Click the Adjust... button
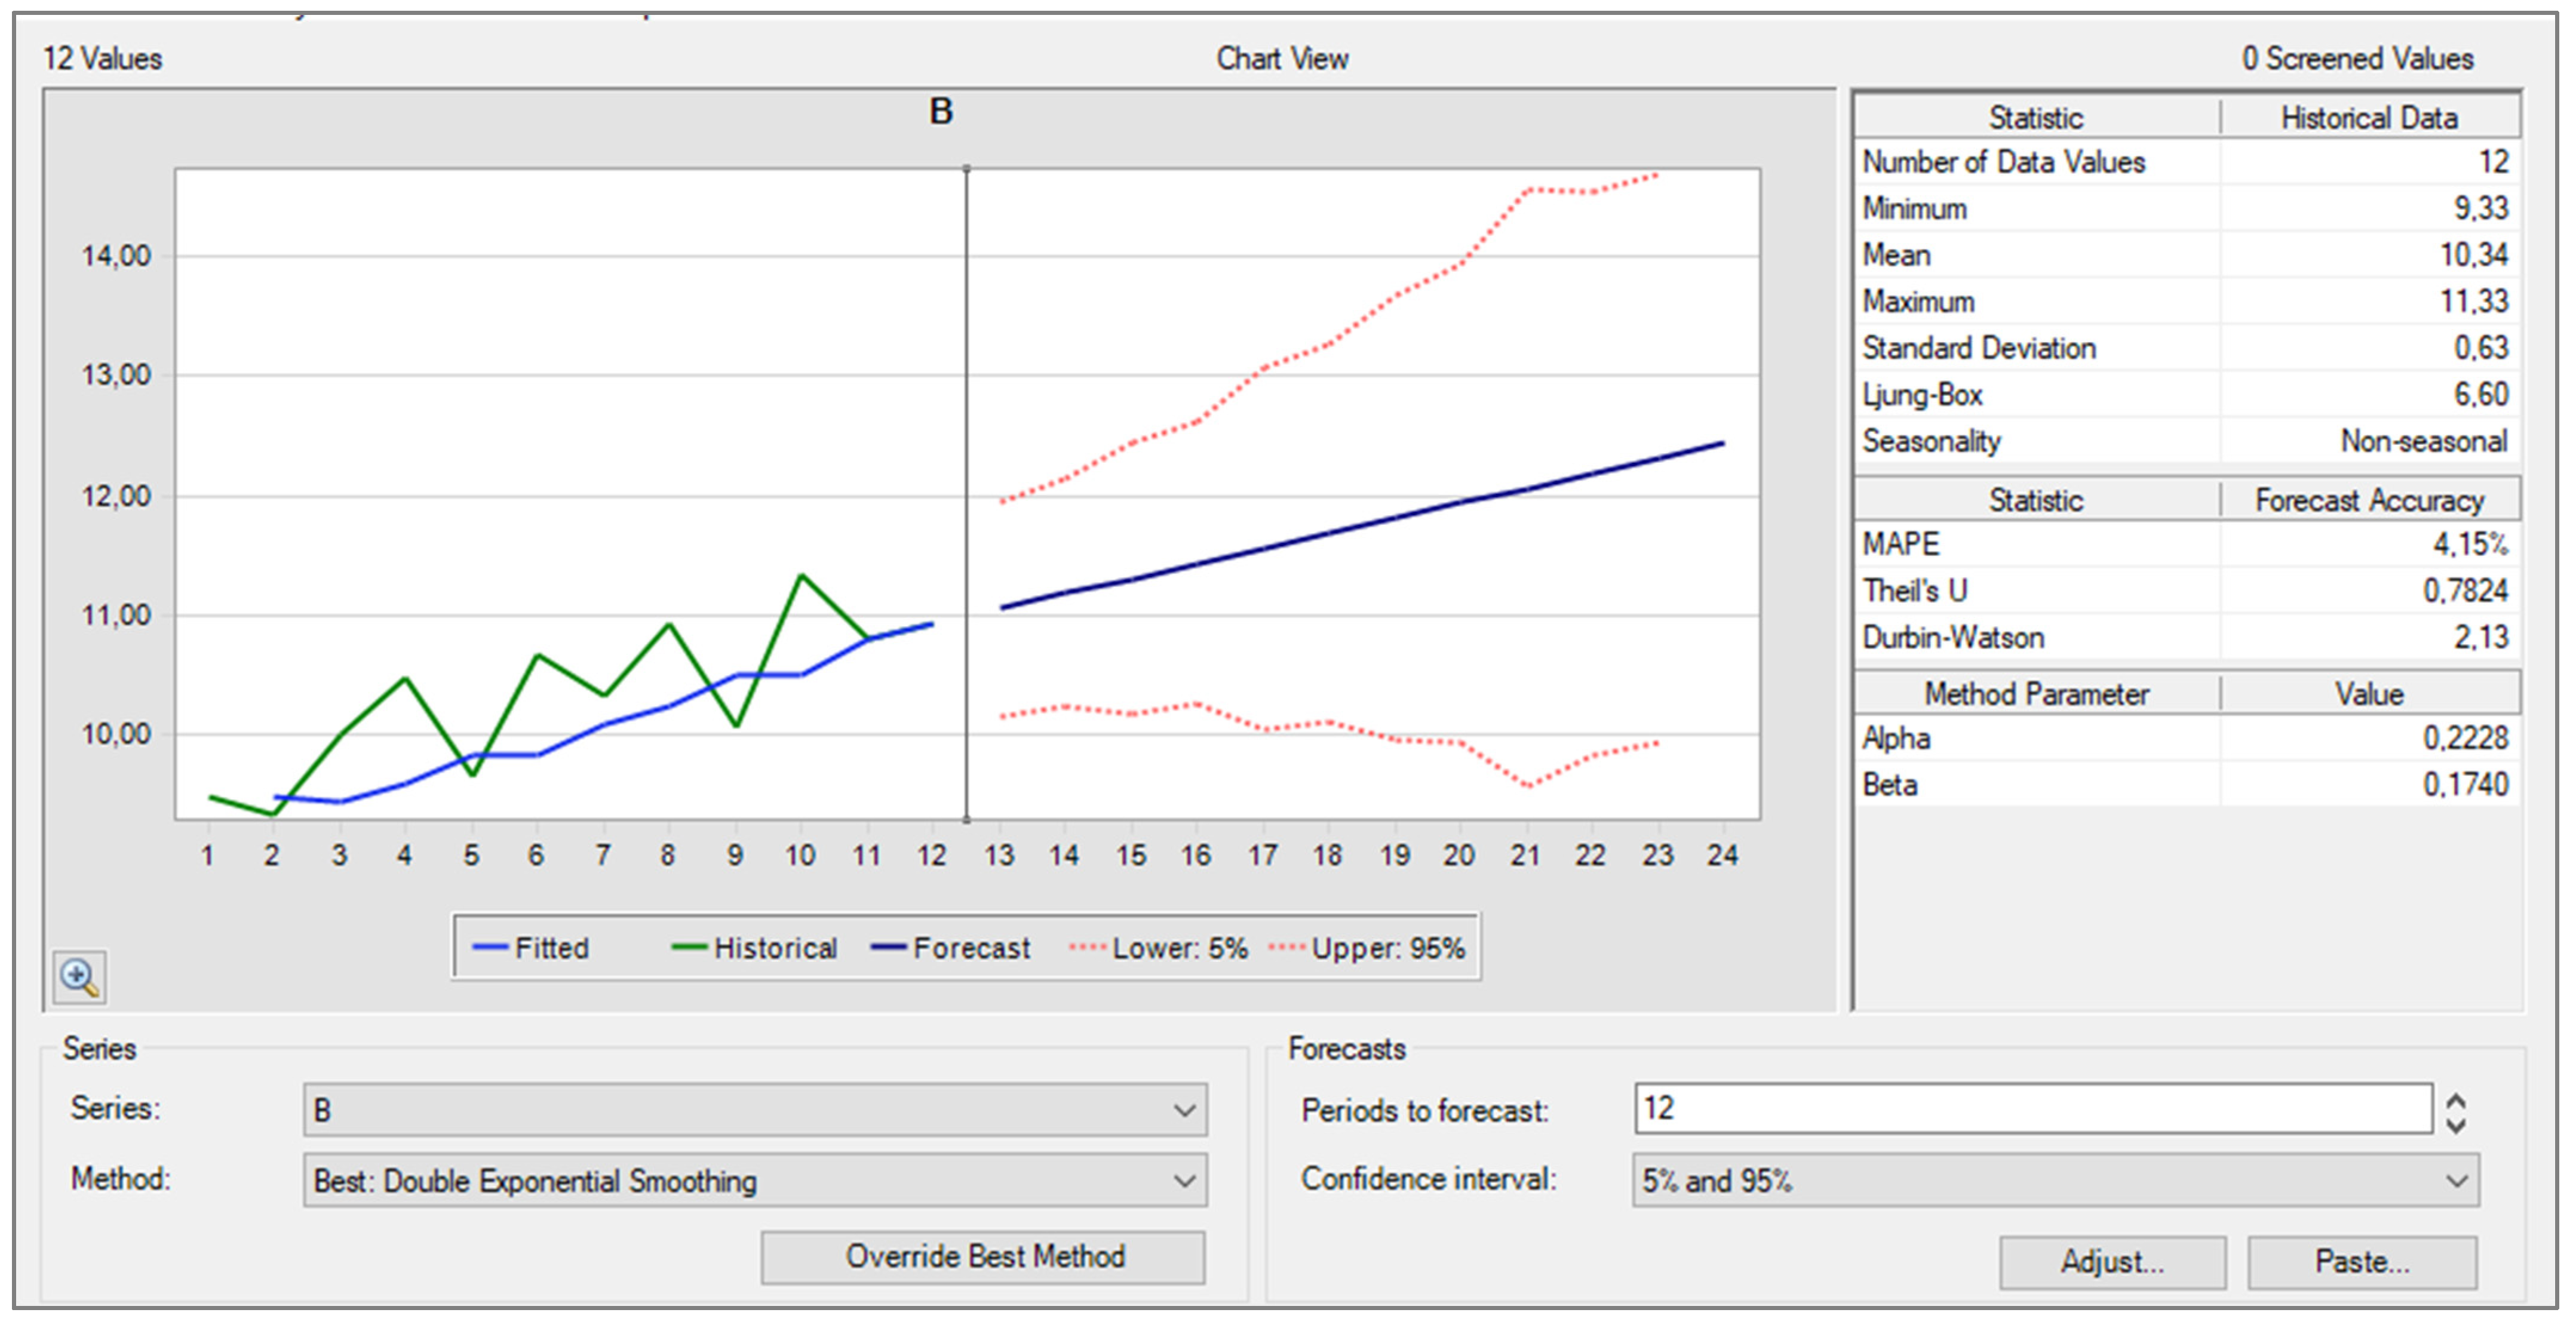Image resolution: width=2576 pixels, height=1331 pixels. (2112, 1262)
